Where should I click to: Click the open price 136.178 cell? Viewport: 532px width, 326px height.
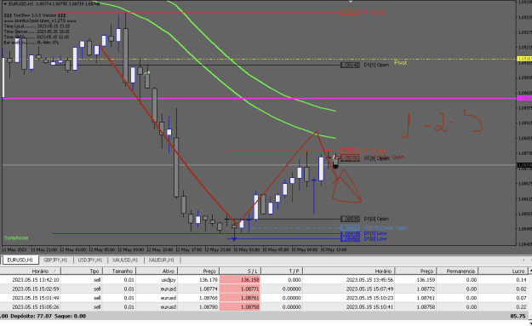click(209, 280)
